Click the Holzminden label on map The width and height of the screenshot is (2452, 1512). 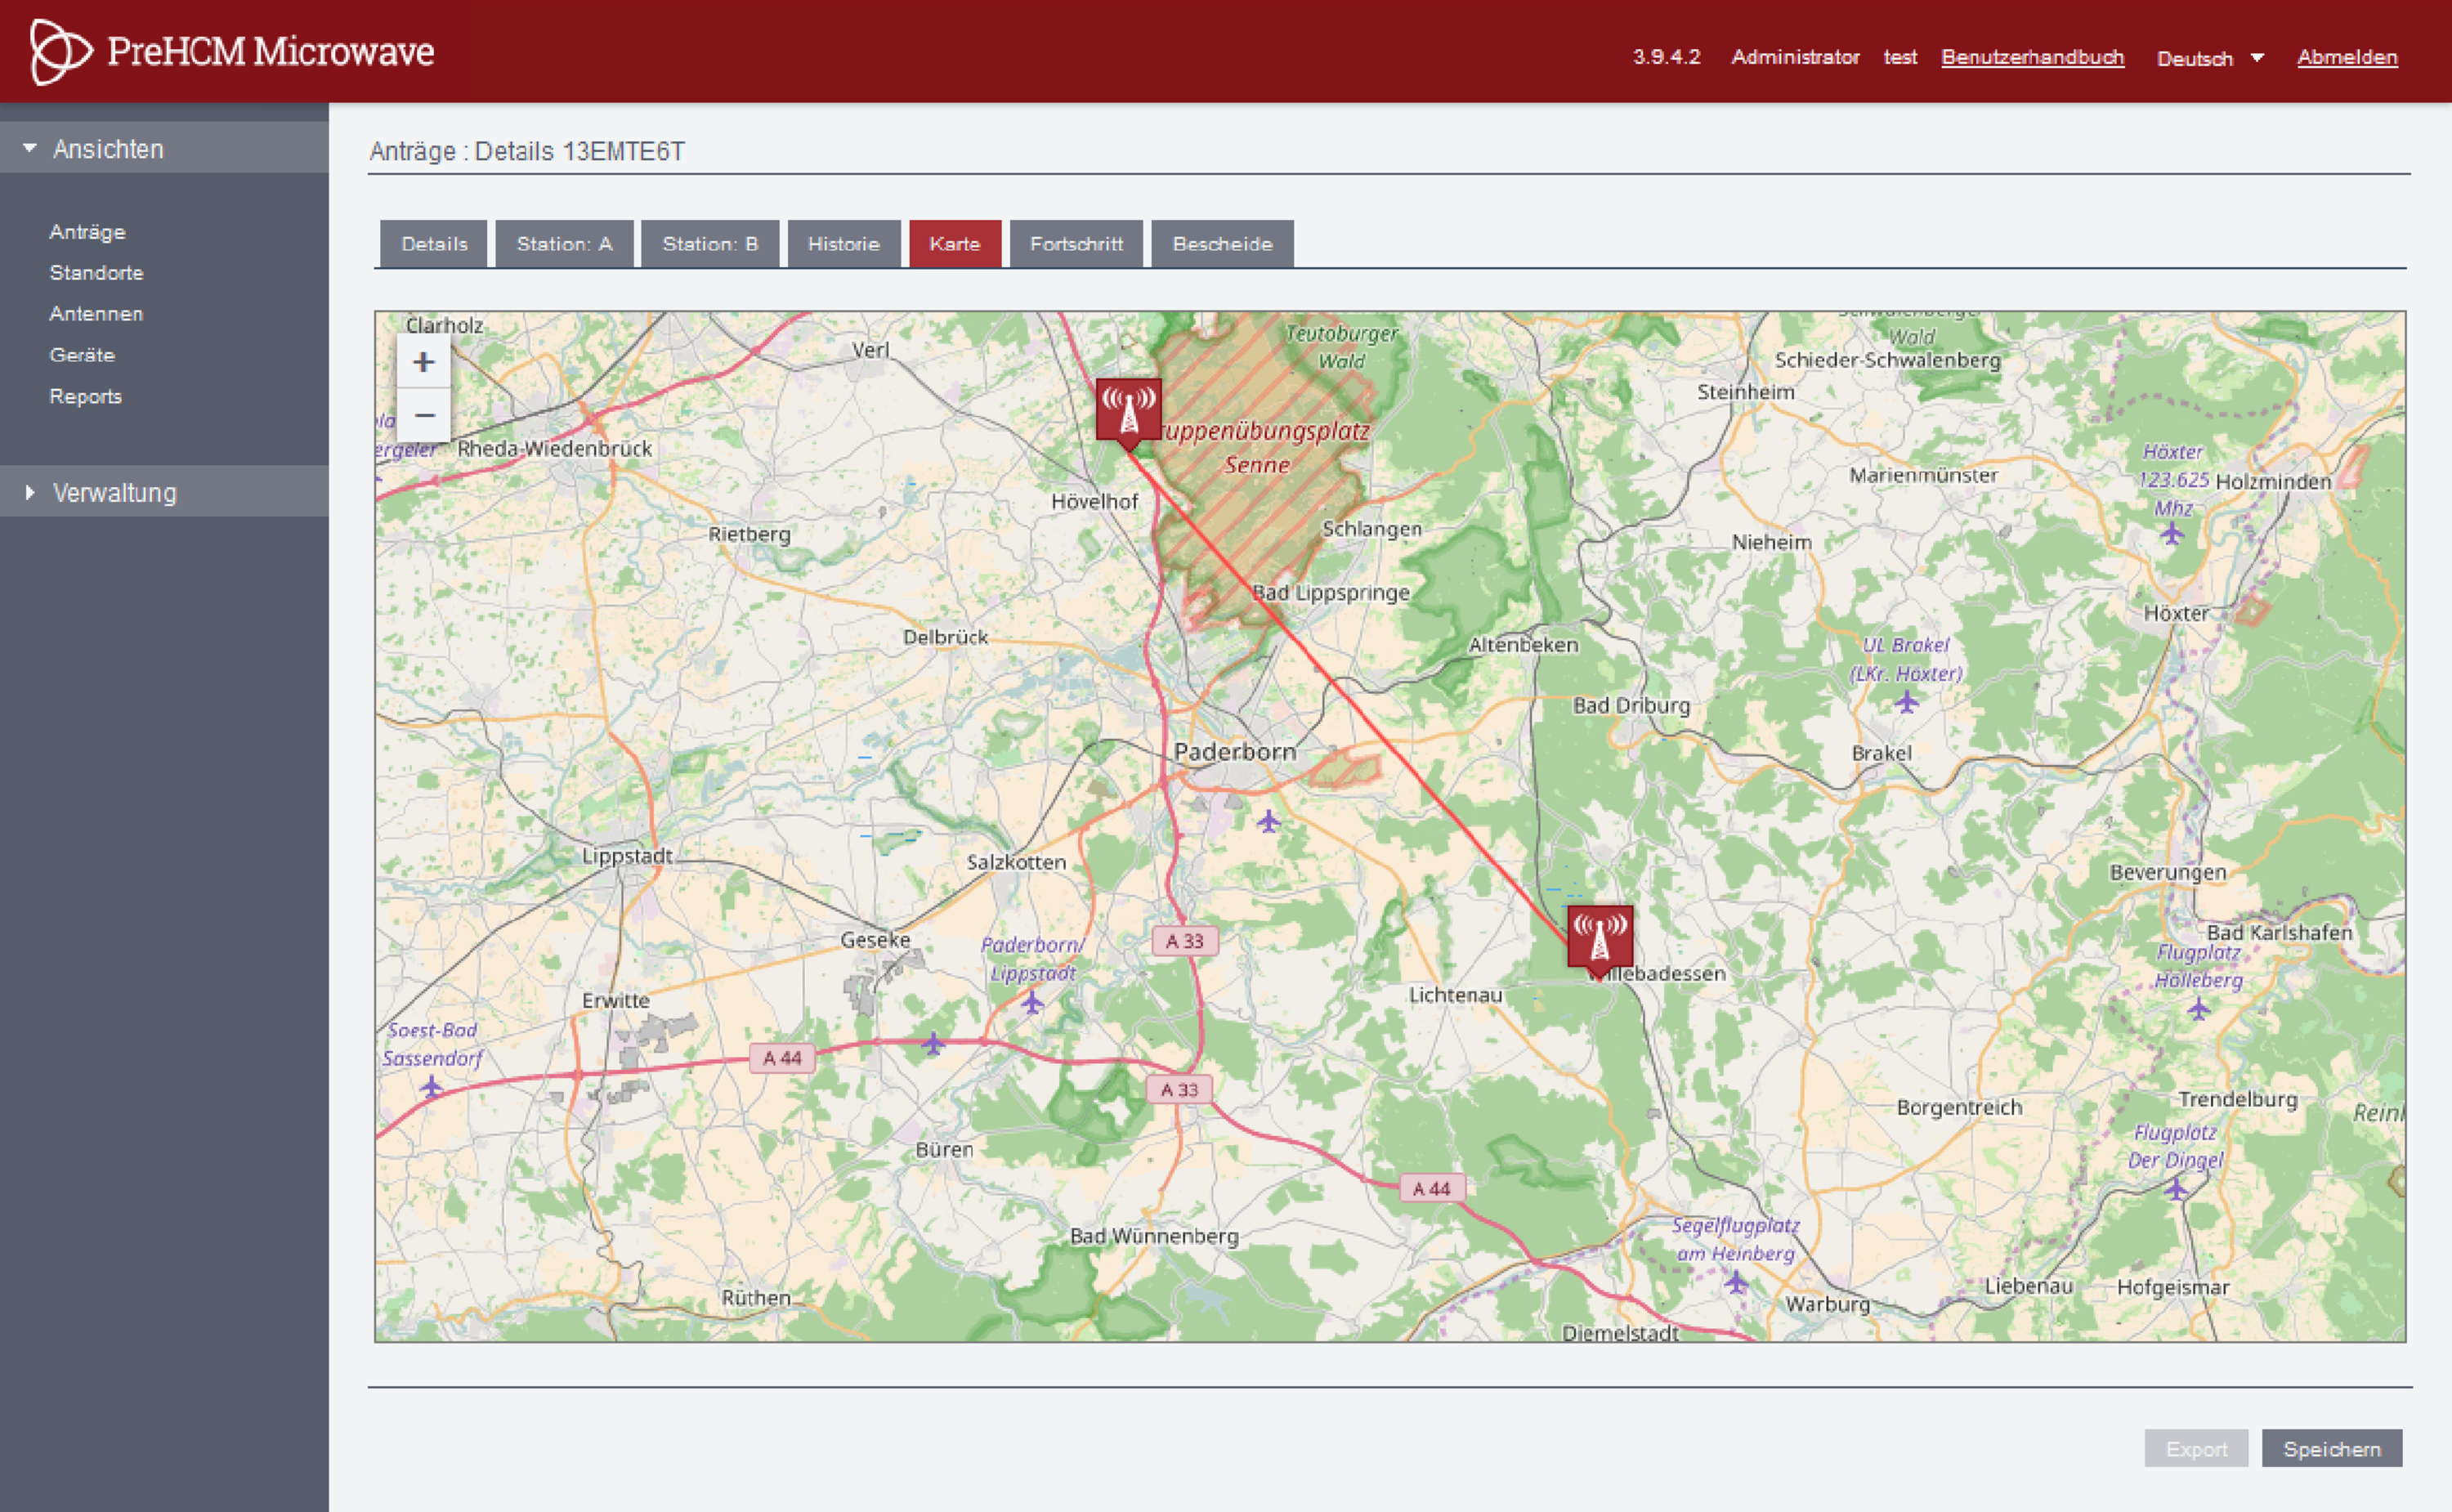point(2273,481)
